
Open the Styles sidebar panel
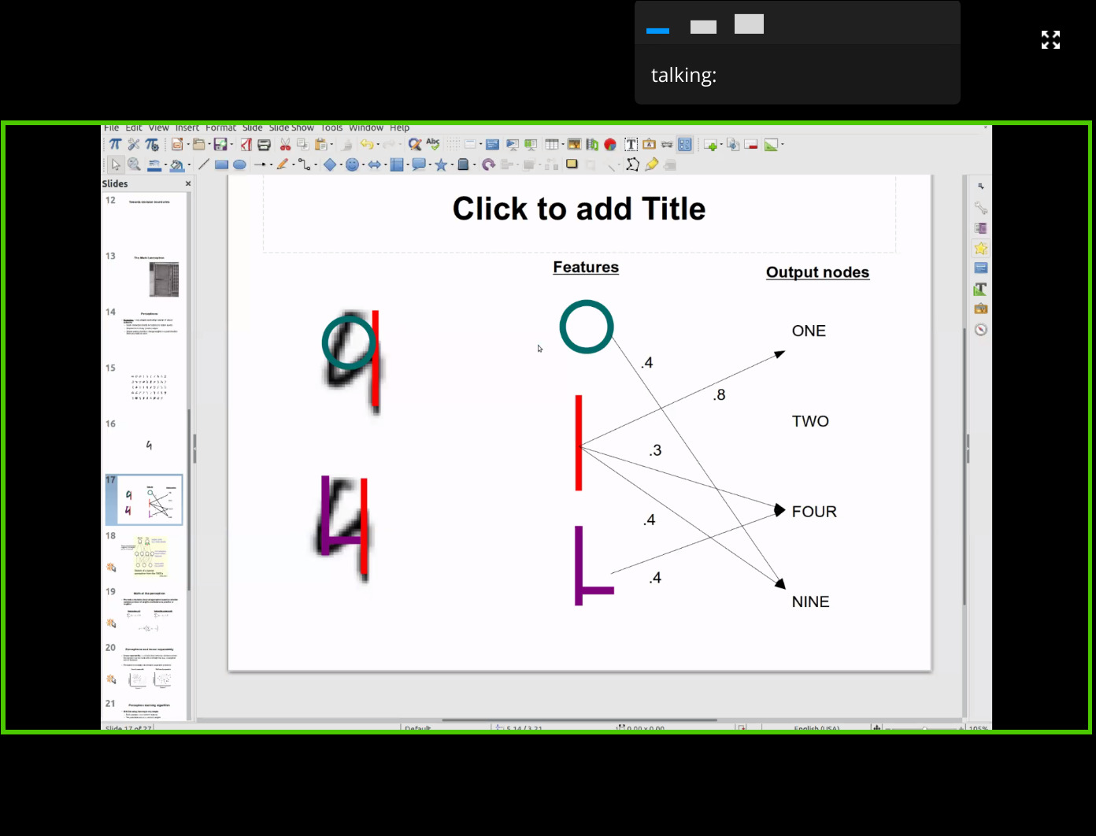pyautogui.click(x=980, y=289)
